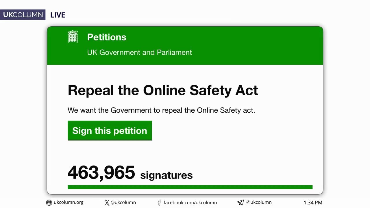Click the Repeal the Online Safety Act heading
Viewport: 370px width, 208px height.
(x=163, y=90)
